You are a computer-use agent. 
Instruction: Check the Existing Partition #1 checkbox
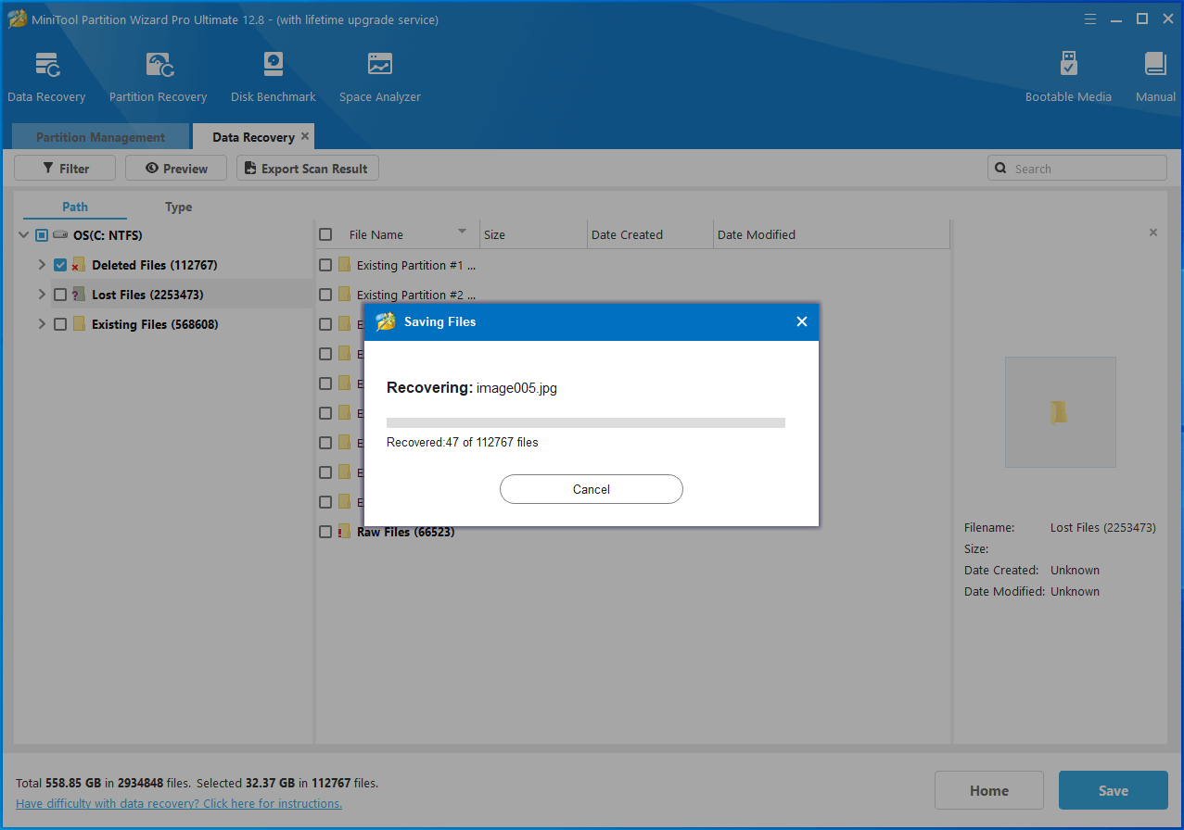click(325, 265)
